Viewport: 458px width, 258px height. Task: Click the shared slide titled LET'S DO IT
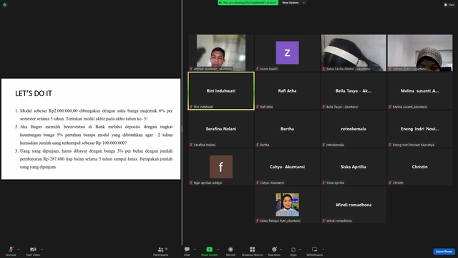(x=91, y=129)
